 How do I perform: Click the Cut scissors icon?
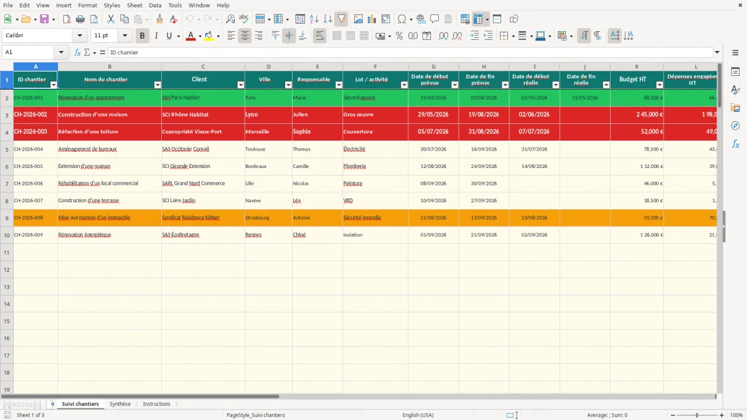pyautogui.click(x=111, y=19)
